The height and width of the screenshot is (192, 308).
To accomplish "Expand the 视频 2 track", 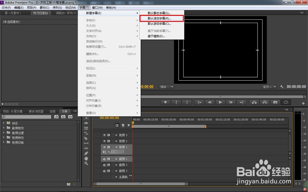I will pos(116,141).
